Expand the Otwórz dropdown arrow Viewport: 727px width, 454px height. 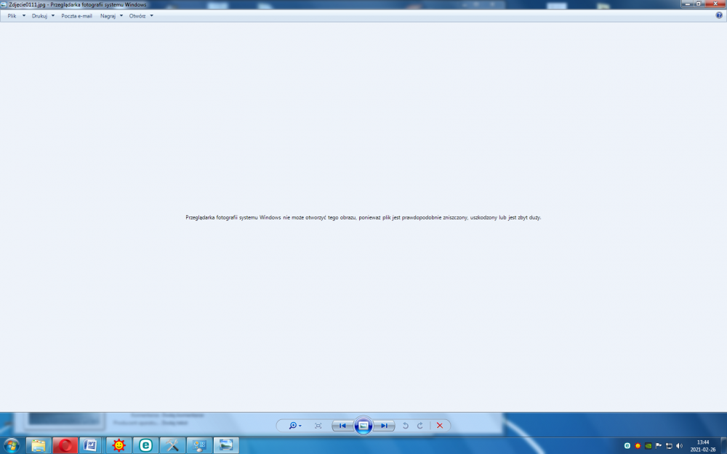150,15
